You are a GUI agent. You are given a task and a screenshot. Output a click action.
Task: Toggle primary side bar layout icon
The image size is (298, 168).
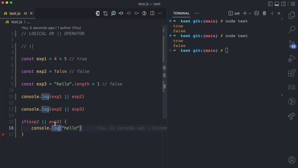pos(270,4)
